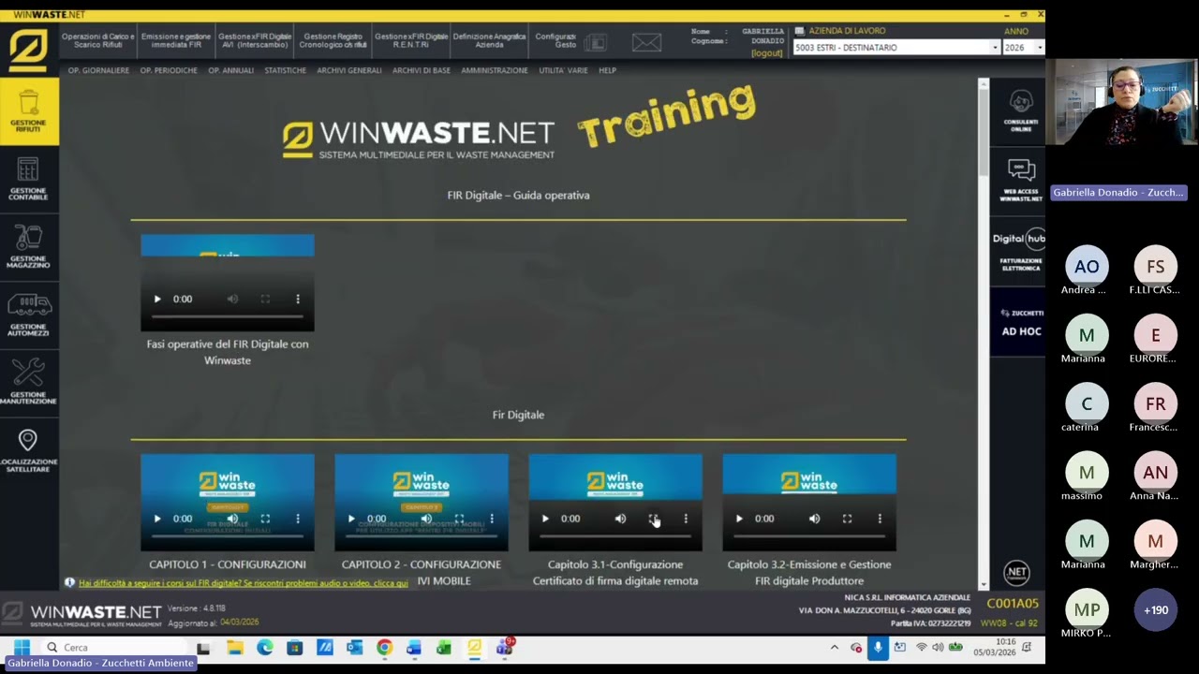The height and width of the screenshot is (674, 1199).
Task: Open more options on Capitolo 2 video
Action: coord(492,519)
